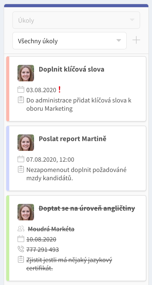Screen dimensions: 152x285
Task: Click note icon beside Zjistit jestli text
Action: [x=21, y=259]
